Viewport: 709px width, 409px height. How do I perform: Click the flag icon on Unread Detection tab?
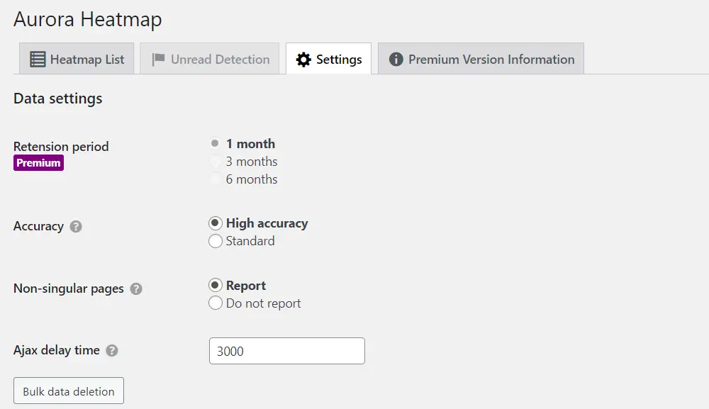click(x=159, y=60)
